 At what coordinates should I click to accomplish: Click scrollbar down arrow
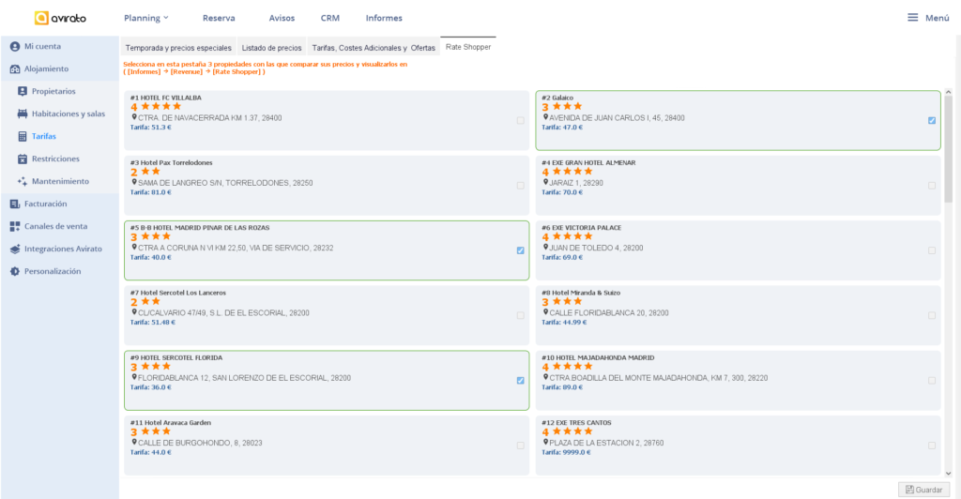948,474
